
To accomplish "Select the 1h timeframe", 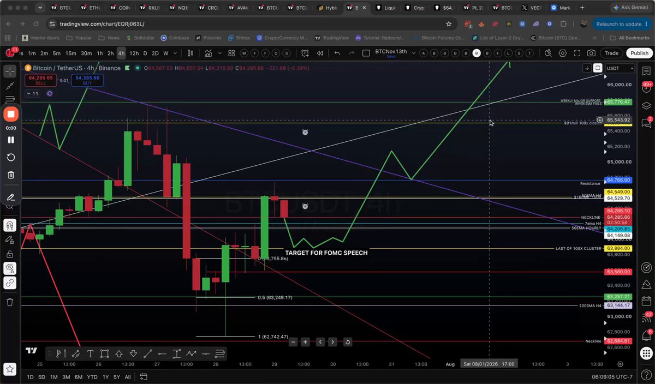I will coord(100,53).
